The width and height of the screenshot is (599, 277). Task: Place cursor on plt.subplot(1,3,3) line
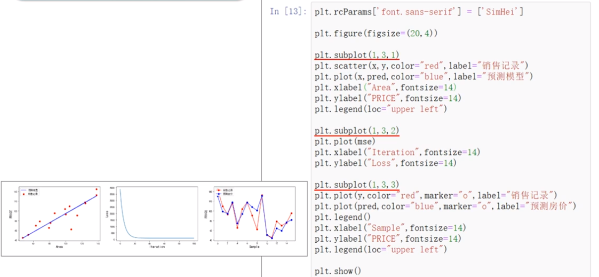tap(357, 185)
